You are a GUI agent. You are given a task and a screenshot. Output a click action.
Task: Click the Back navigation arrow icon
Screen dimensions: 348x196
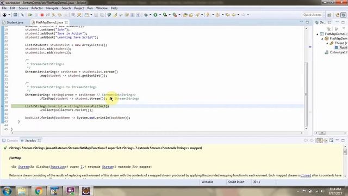(233, 15)
